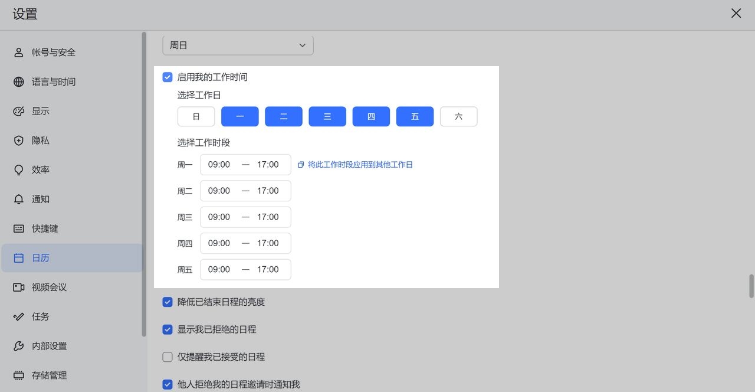
Task: Click the 快捷键 keyboard icon
Action: (x=19, y=228)
